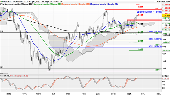Click the 105 horizontal level label at left
The width and height of the screenshot is (170, 95).
coord(2,67)
